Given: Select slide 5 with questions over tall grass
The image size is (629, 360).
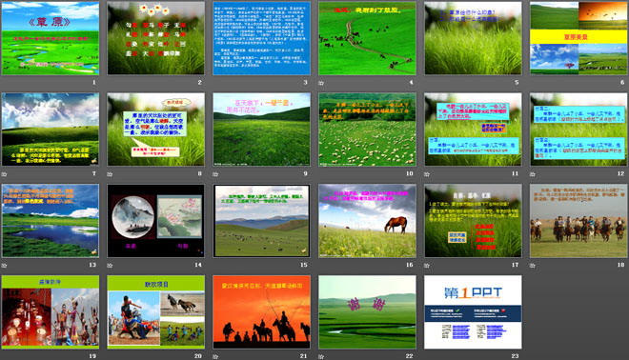Looking at the screenshot, I should pos(473,38).
